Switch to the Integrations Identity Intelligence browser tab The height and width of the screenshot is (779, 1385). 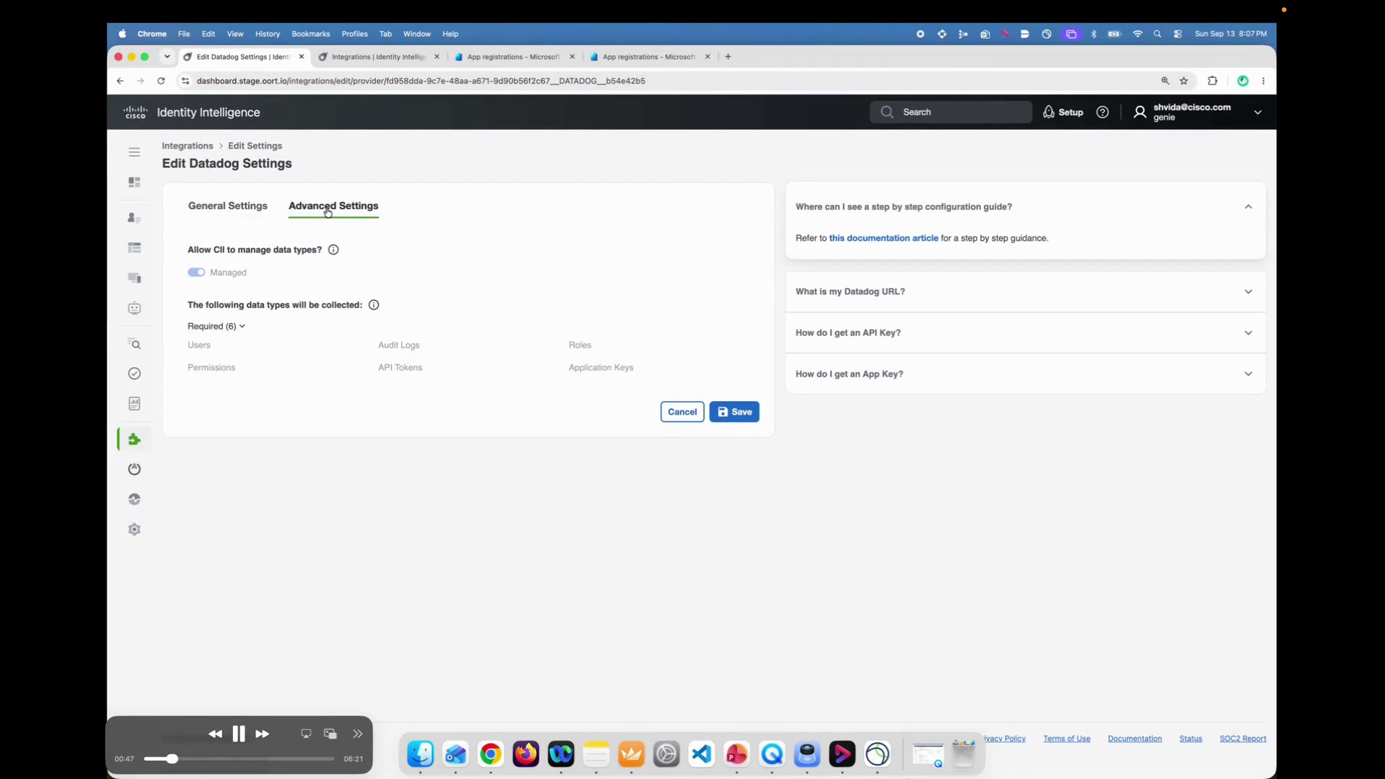[x=379, y=56]
